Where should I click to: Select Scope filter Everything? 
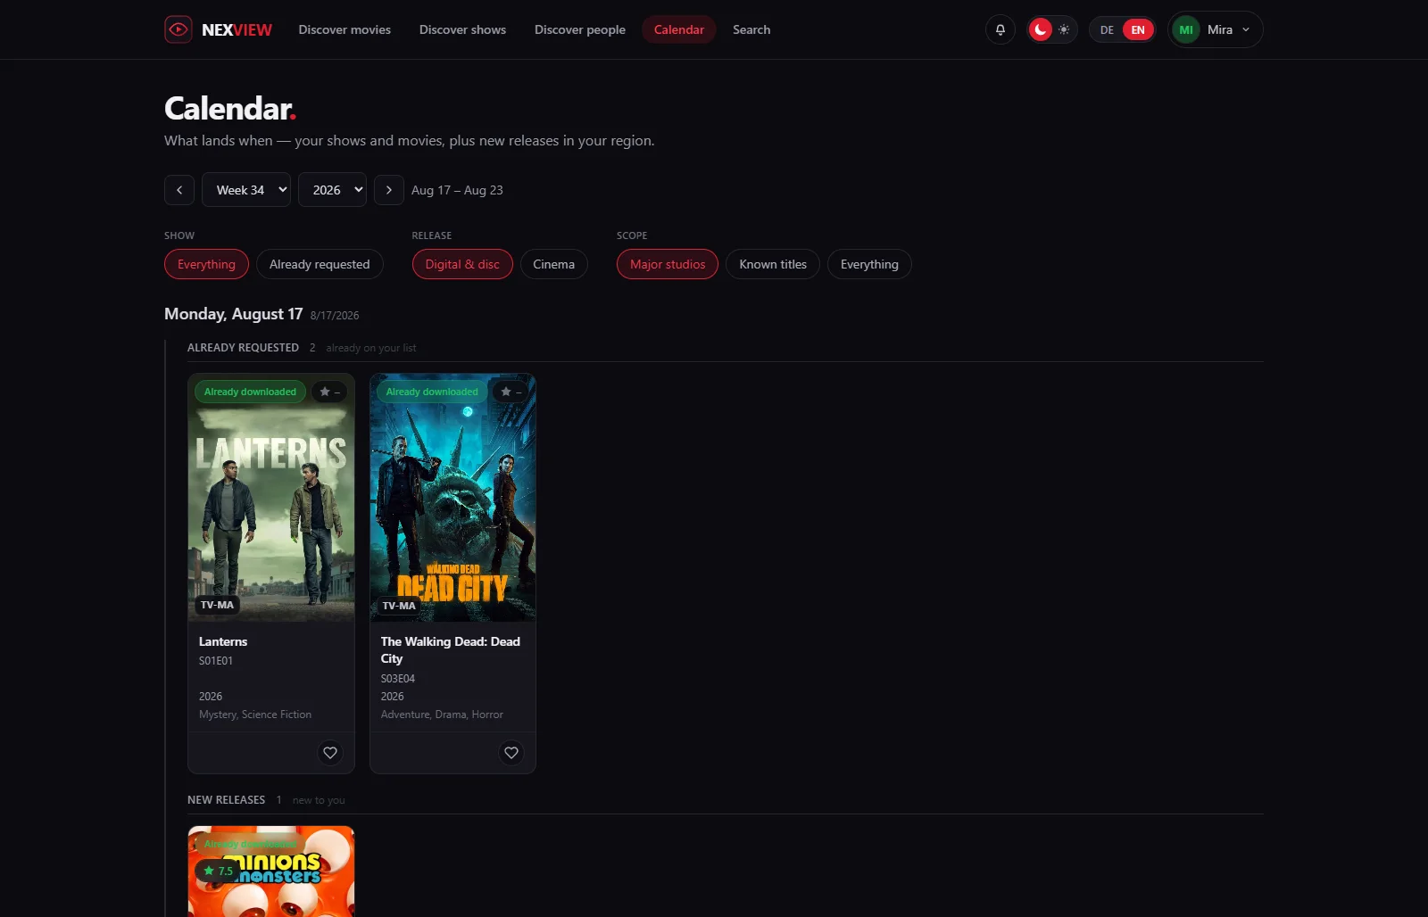(x=869, y=264)
